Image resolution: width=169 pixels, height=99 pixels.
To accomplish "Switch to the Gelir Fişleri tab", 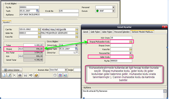I will click(95, 32).
